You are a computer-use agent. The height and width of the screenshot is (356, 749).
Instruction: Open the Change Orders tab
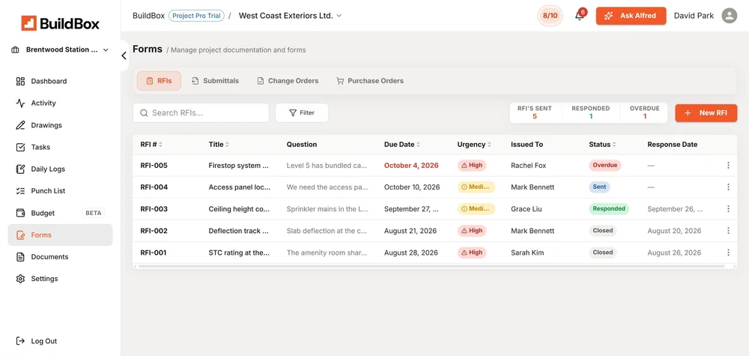288,81
